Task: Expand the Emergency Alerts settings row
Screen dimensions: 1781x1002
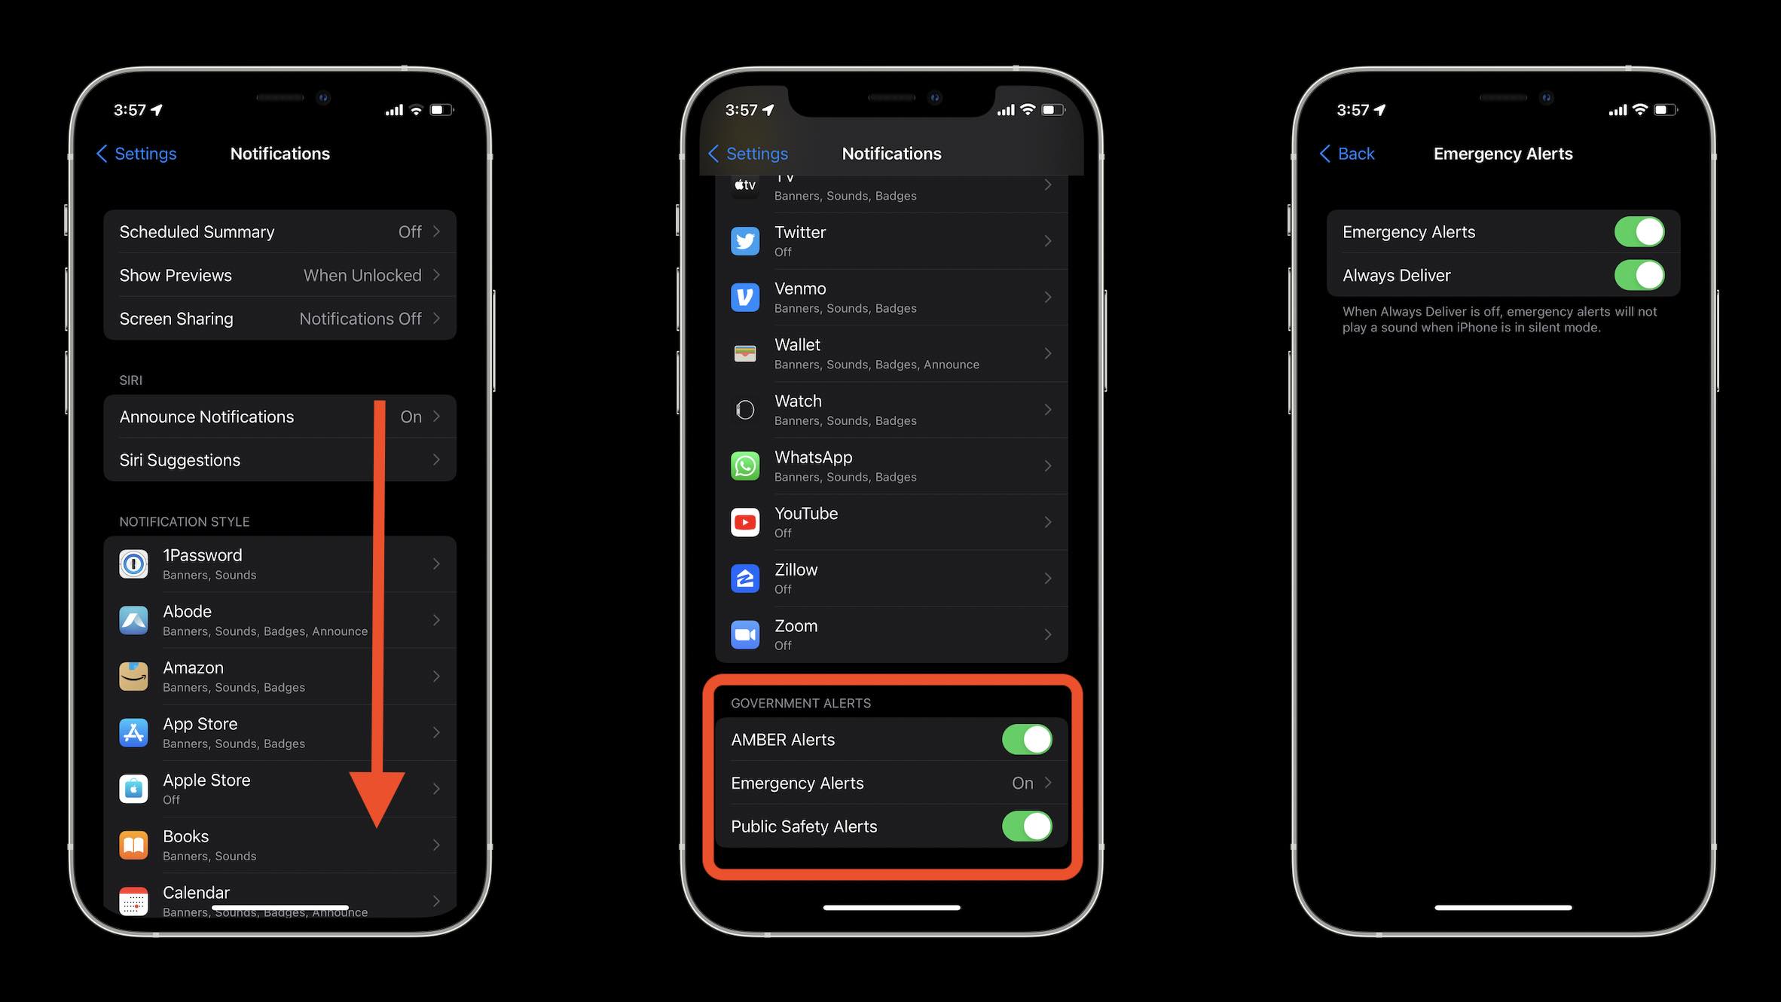Action: (890, 783)
